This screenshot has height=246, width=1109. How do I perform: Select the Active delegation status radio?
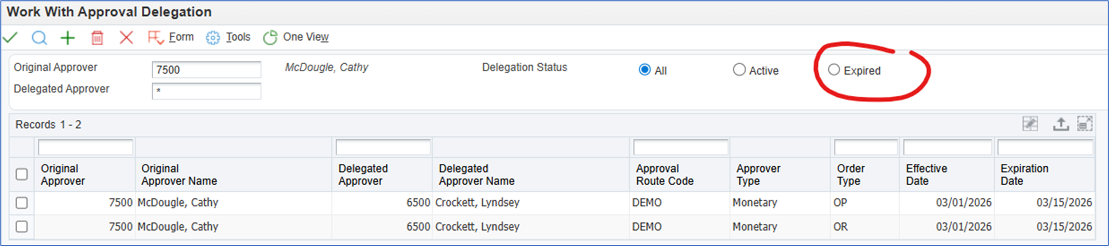[x=739, y=70]
